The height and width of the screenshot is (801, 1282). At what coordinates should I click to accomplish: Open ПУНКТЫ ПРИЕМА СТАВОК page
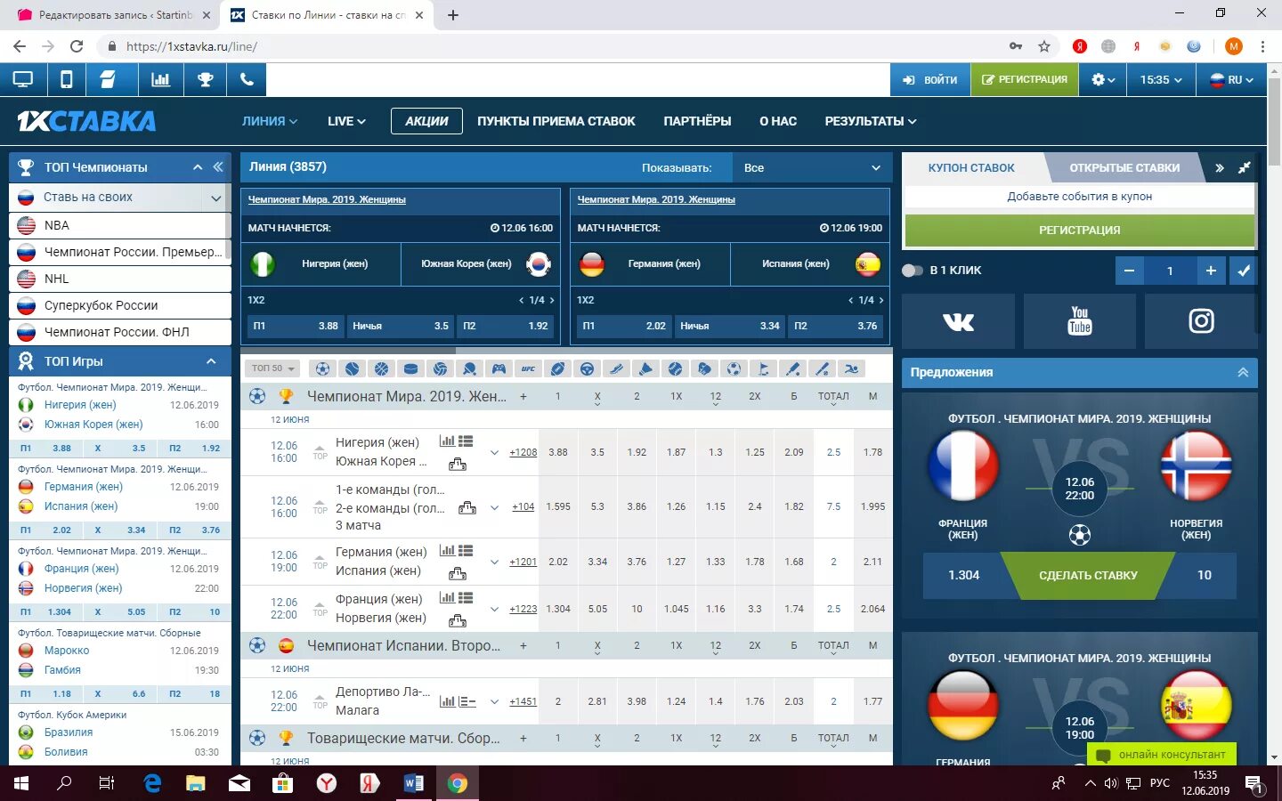coord(556,121)
